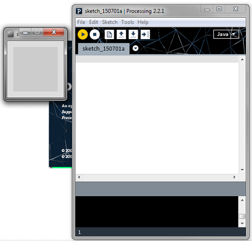
Task: Export the application with the arrow icon
Action: [145, 34]
